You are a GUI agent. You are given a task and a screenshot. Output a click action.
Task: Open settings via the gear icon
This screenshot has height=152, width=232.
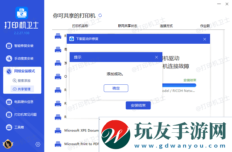point(38,144)
